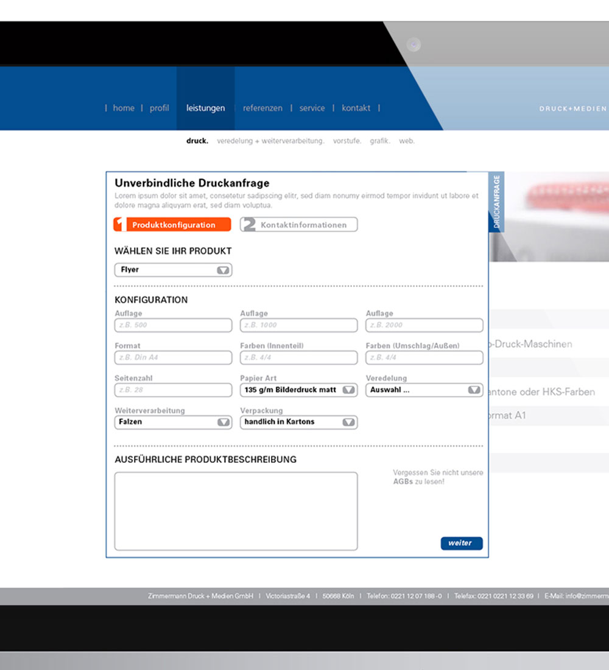
Task: Open the Veredelung Auswahl dropdown
Action: (424, 390)
